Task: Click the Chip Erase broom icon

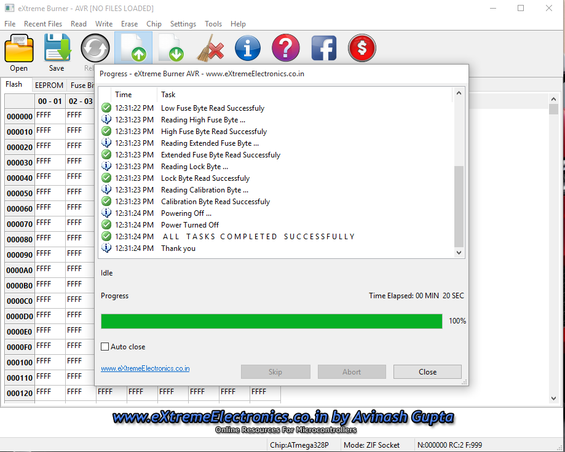Action: pos(210,48)
